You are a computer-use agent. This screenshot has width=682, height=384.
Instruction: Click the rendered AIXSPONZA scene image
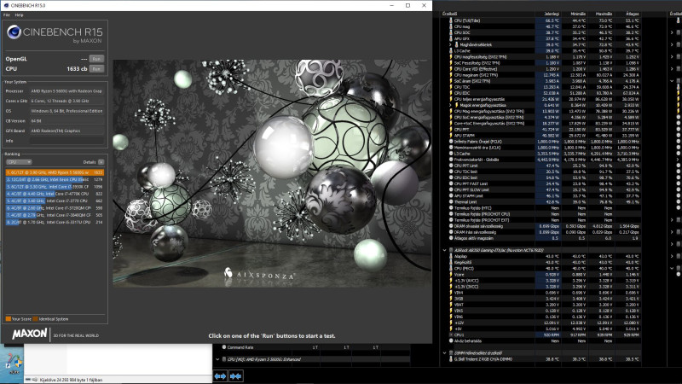coord(272,173)
